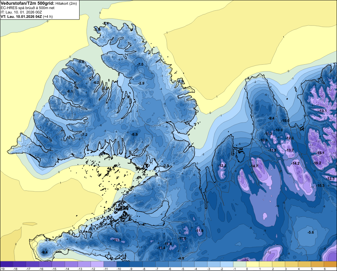Click the -4.9 temperature value on the map
Image resolution: width=337 pixels, height=271 pixels.
[181, 258]
